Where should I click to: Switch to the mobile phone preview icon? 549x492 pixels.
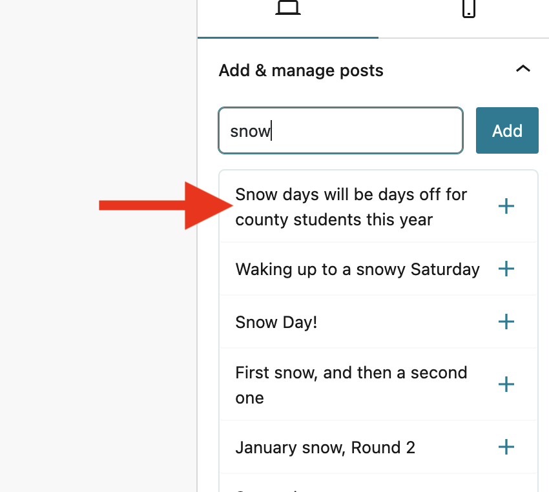469,9
